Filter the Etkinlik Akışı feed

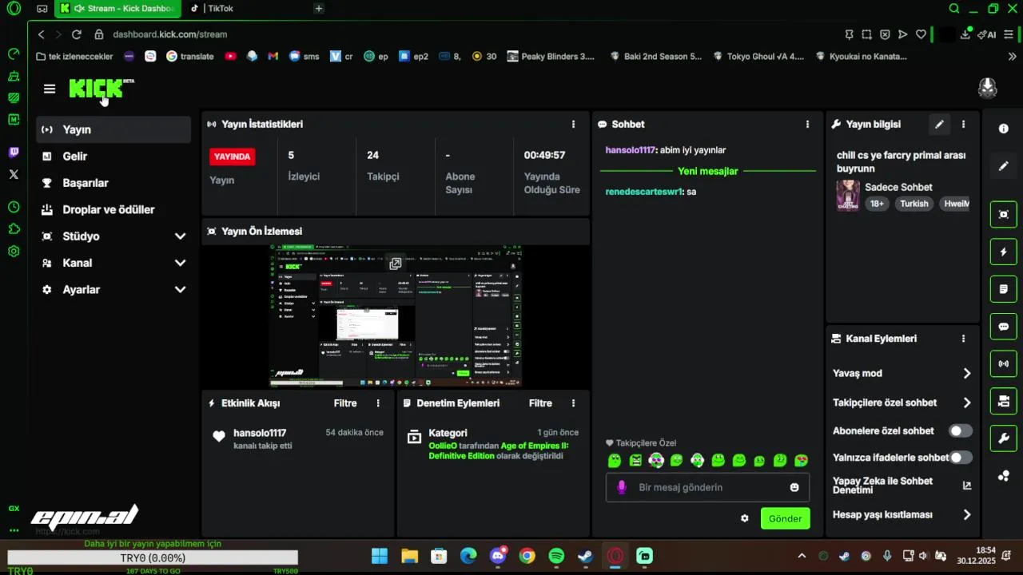(x=345, y=403)
